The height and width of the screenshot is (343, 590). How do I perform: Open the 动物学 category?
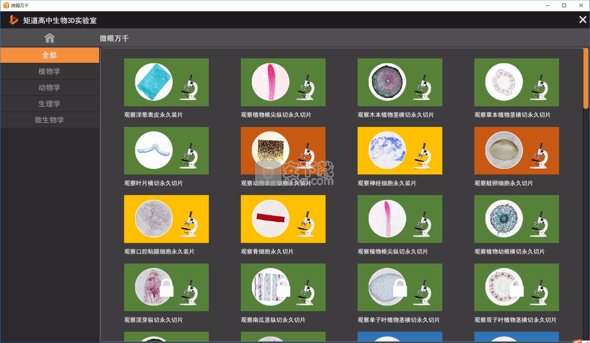point(49,88)
